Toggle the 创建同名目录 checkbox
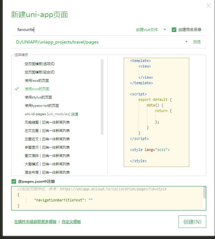Viewport: 215px width, 239px height. tap(174, 30)
